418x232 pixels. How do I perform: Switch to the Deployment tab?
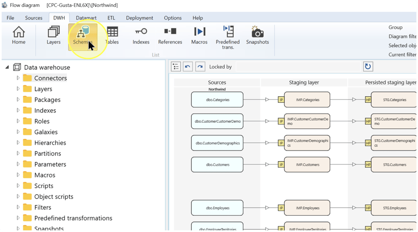point(139,18)
